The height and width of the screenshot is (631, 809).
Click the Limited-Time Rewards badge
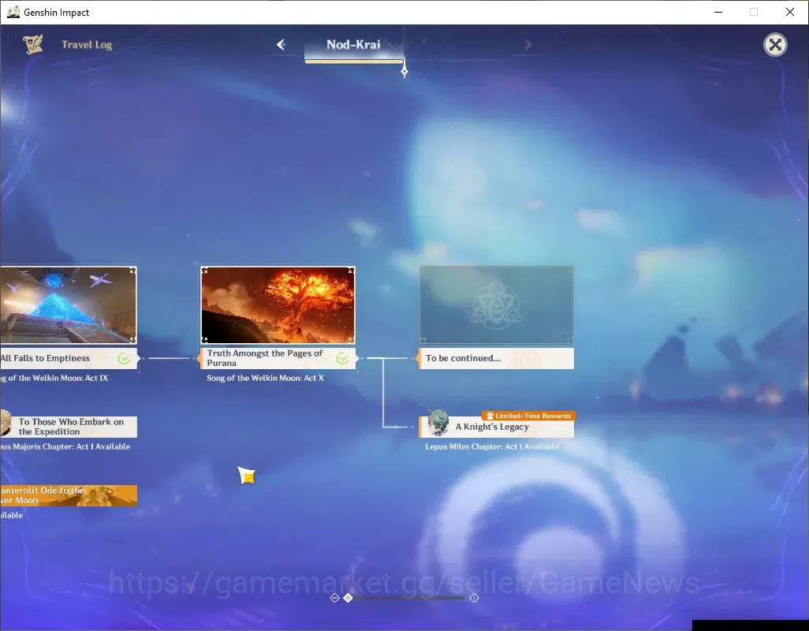tap(528, 416)
